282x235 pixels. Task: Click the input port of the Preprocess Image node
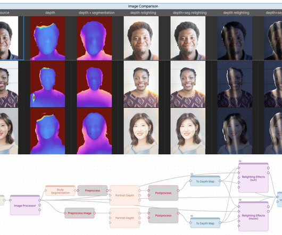pos(65,213)
